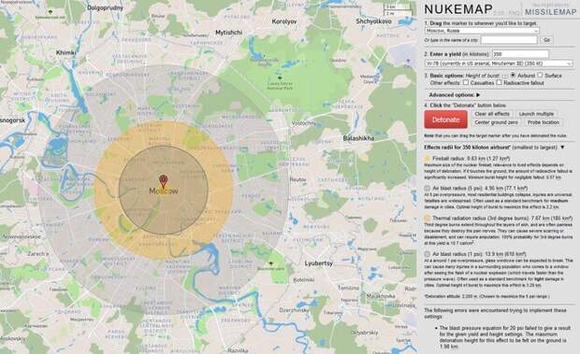Enable the Casualties checkbox

(x=466, y=82)
